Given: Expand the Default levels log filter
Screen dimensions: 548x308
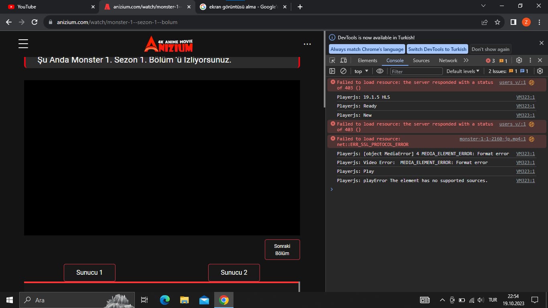Looking at the screenshot, I should (463, 71).
